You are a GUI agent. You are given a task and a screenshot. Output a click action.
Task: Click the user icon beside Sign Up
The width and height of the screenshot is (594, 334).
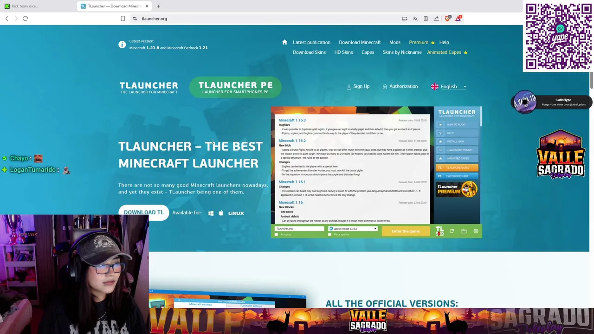(x=349, y=87)
